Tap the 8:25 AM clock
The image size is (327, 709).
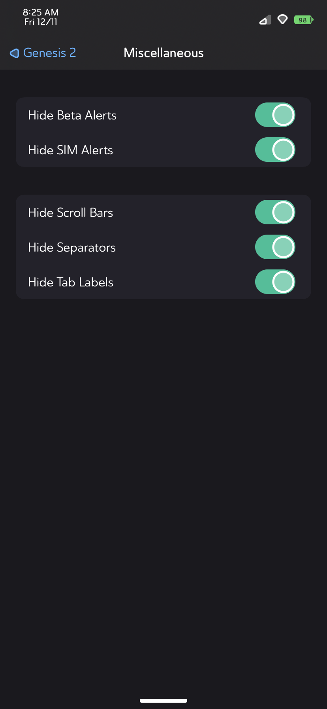[x=41, y=12]
